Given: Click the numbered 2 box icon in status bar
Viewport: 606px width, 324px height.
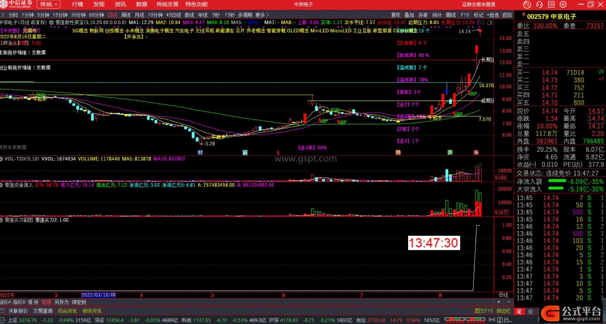Looking at the screenshot, I should coord(499,320).
